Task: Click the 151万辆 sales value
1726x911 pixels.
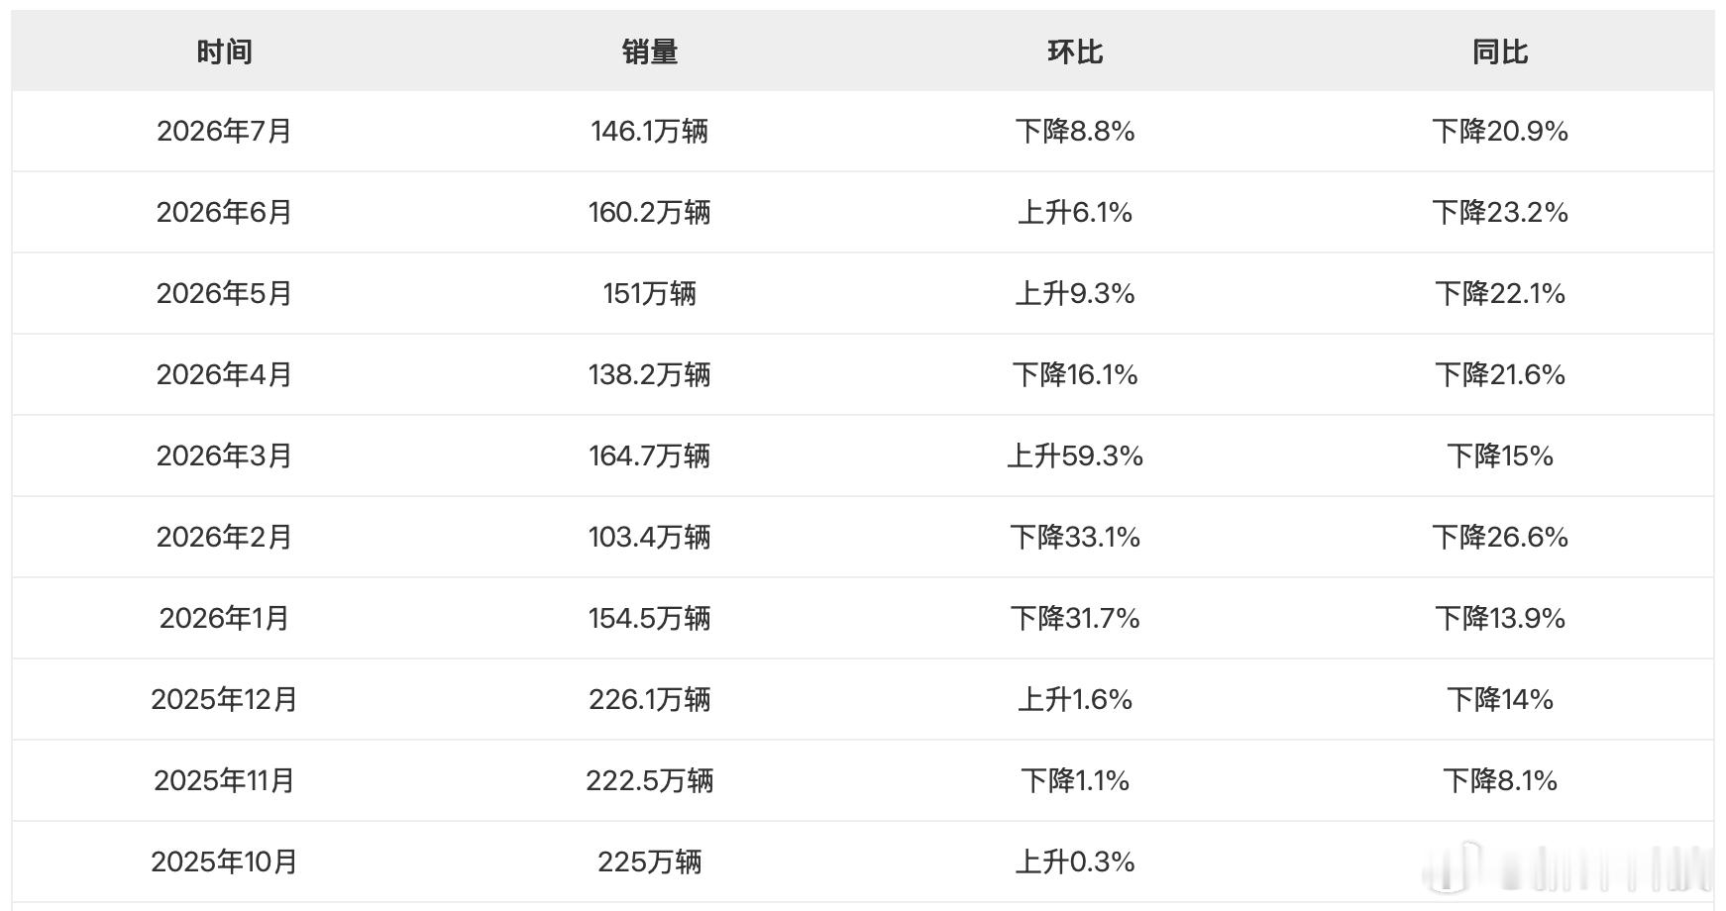Action: click(x=649, y=293)
